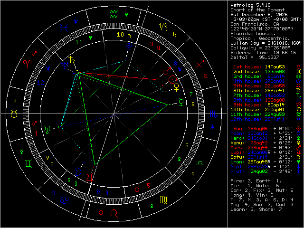The width and height of the screenshot is (304, 228).
Task: Click the 'Fire: 3, Earth: 1,' summary line
Action: (256, 181)
